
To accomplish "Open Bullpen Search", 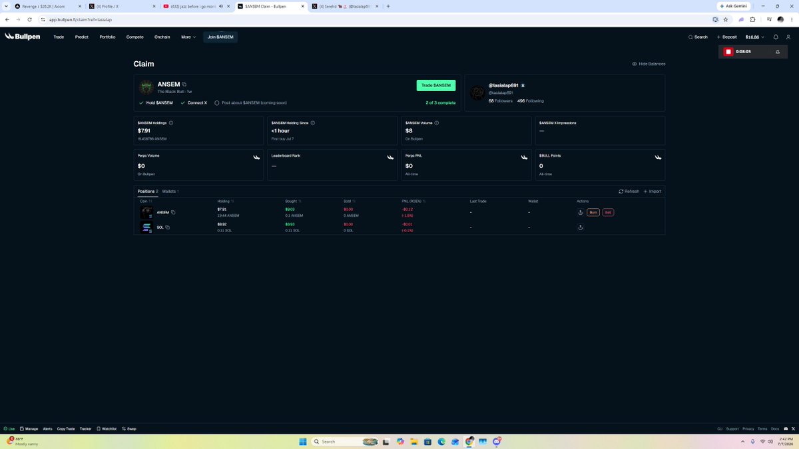I will coord(698,37).
